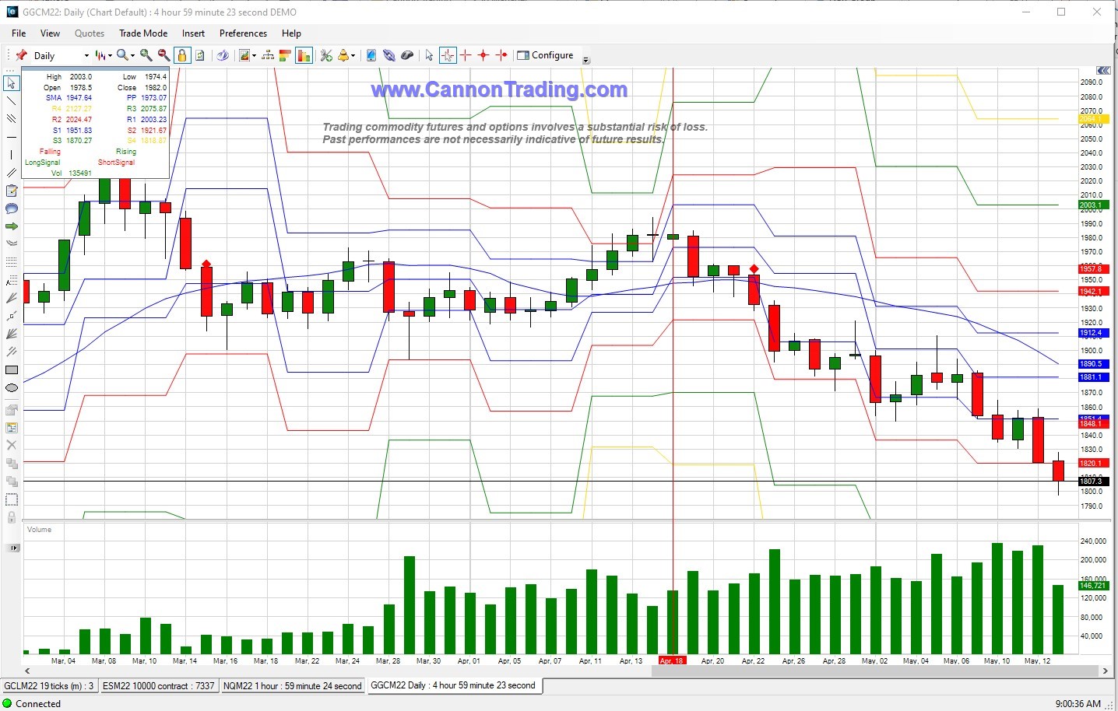Image resolution: width=1118 pixels, height=711 pixels.
Task: Toggle the crosshair cursor mode
Action: pyautogui.click(x=447, y=55)
